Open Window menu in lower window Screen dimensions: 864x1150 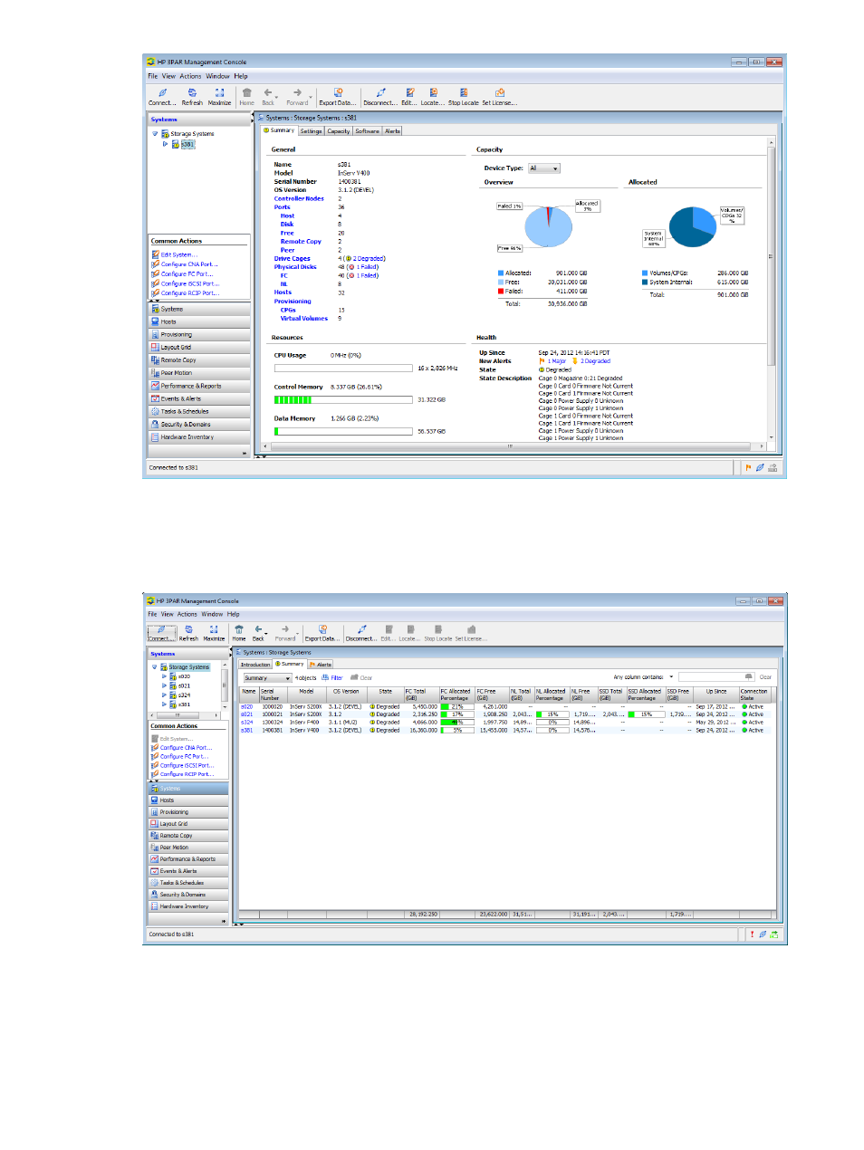(212, 614)
